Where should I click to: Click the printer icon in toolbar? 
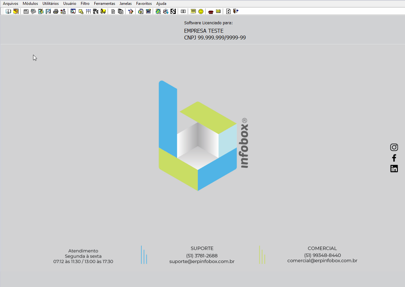point(56,11)
